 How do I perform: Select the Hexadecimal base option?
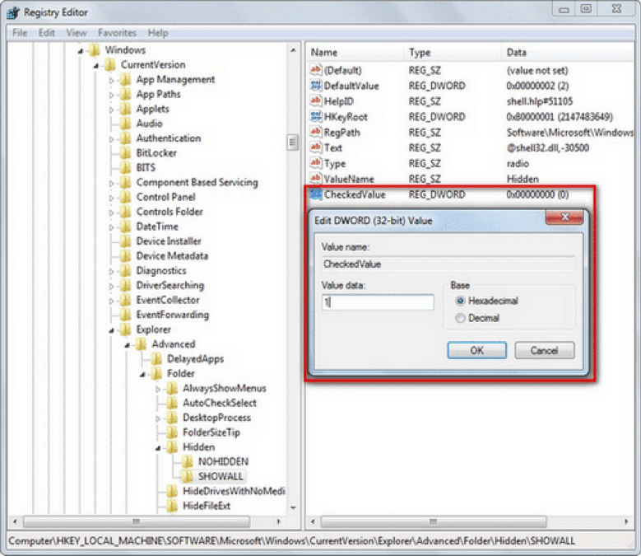pyautogui.click(x=460, y=301)
